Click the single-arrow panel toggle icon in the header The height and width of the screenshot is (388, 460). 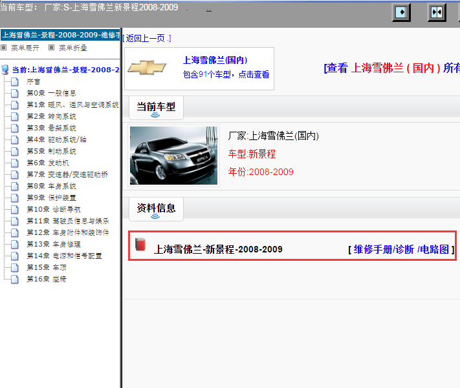pos(401,12)
